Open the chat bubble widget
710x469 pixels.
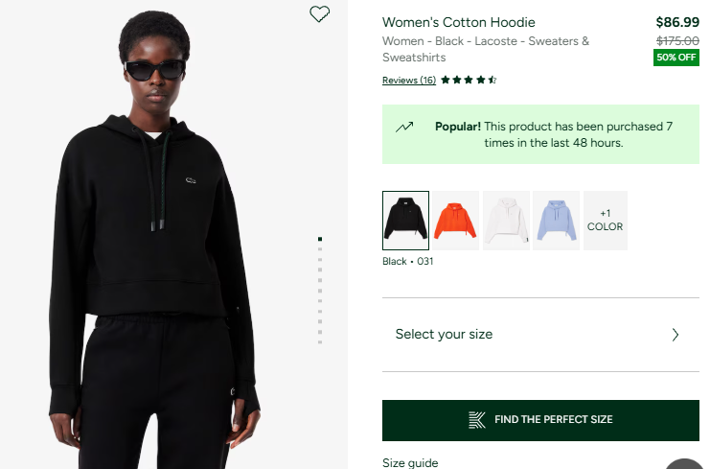688,463
